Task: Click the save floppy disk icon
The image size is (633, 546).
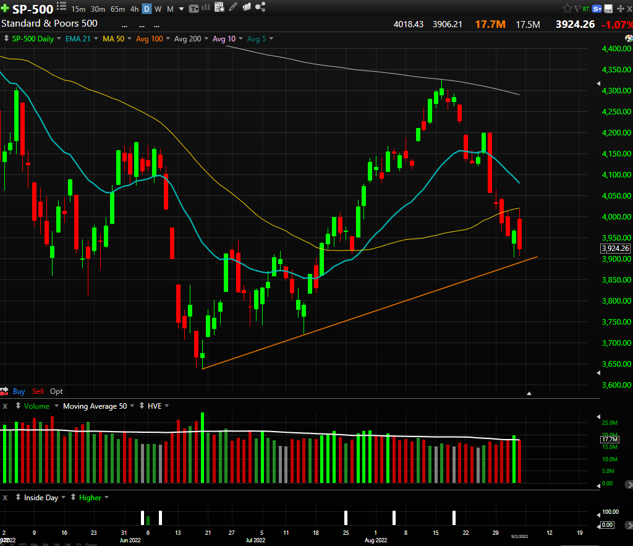Action: pos(608,9)
